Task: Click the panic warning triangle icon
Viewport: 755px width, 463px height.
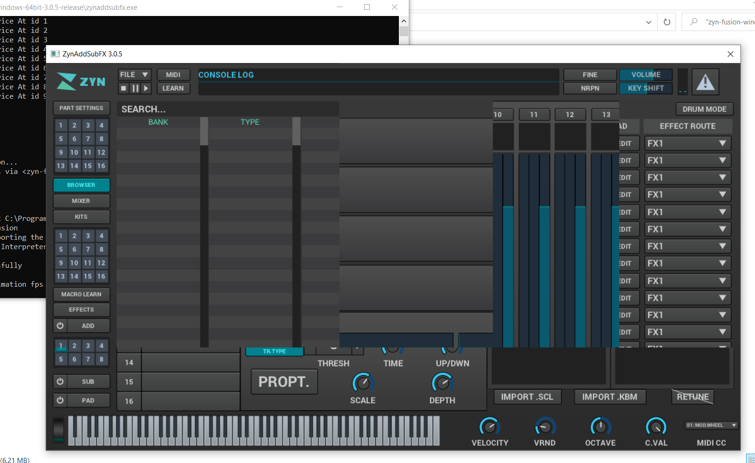Action: click(705, 82)
